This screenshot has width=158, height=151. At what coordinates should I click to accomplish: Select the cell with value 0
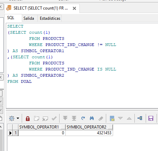click(42, 133)
